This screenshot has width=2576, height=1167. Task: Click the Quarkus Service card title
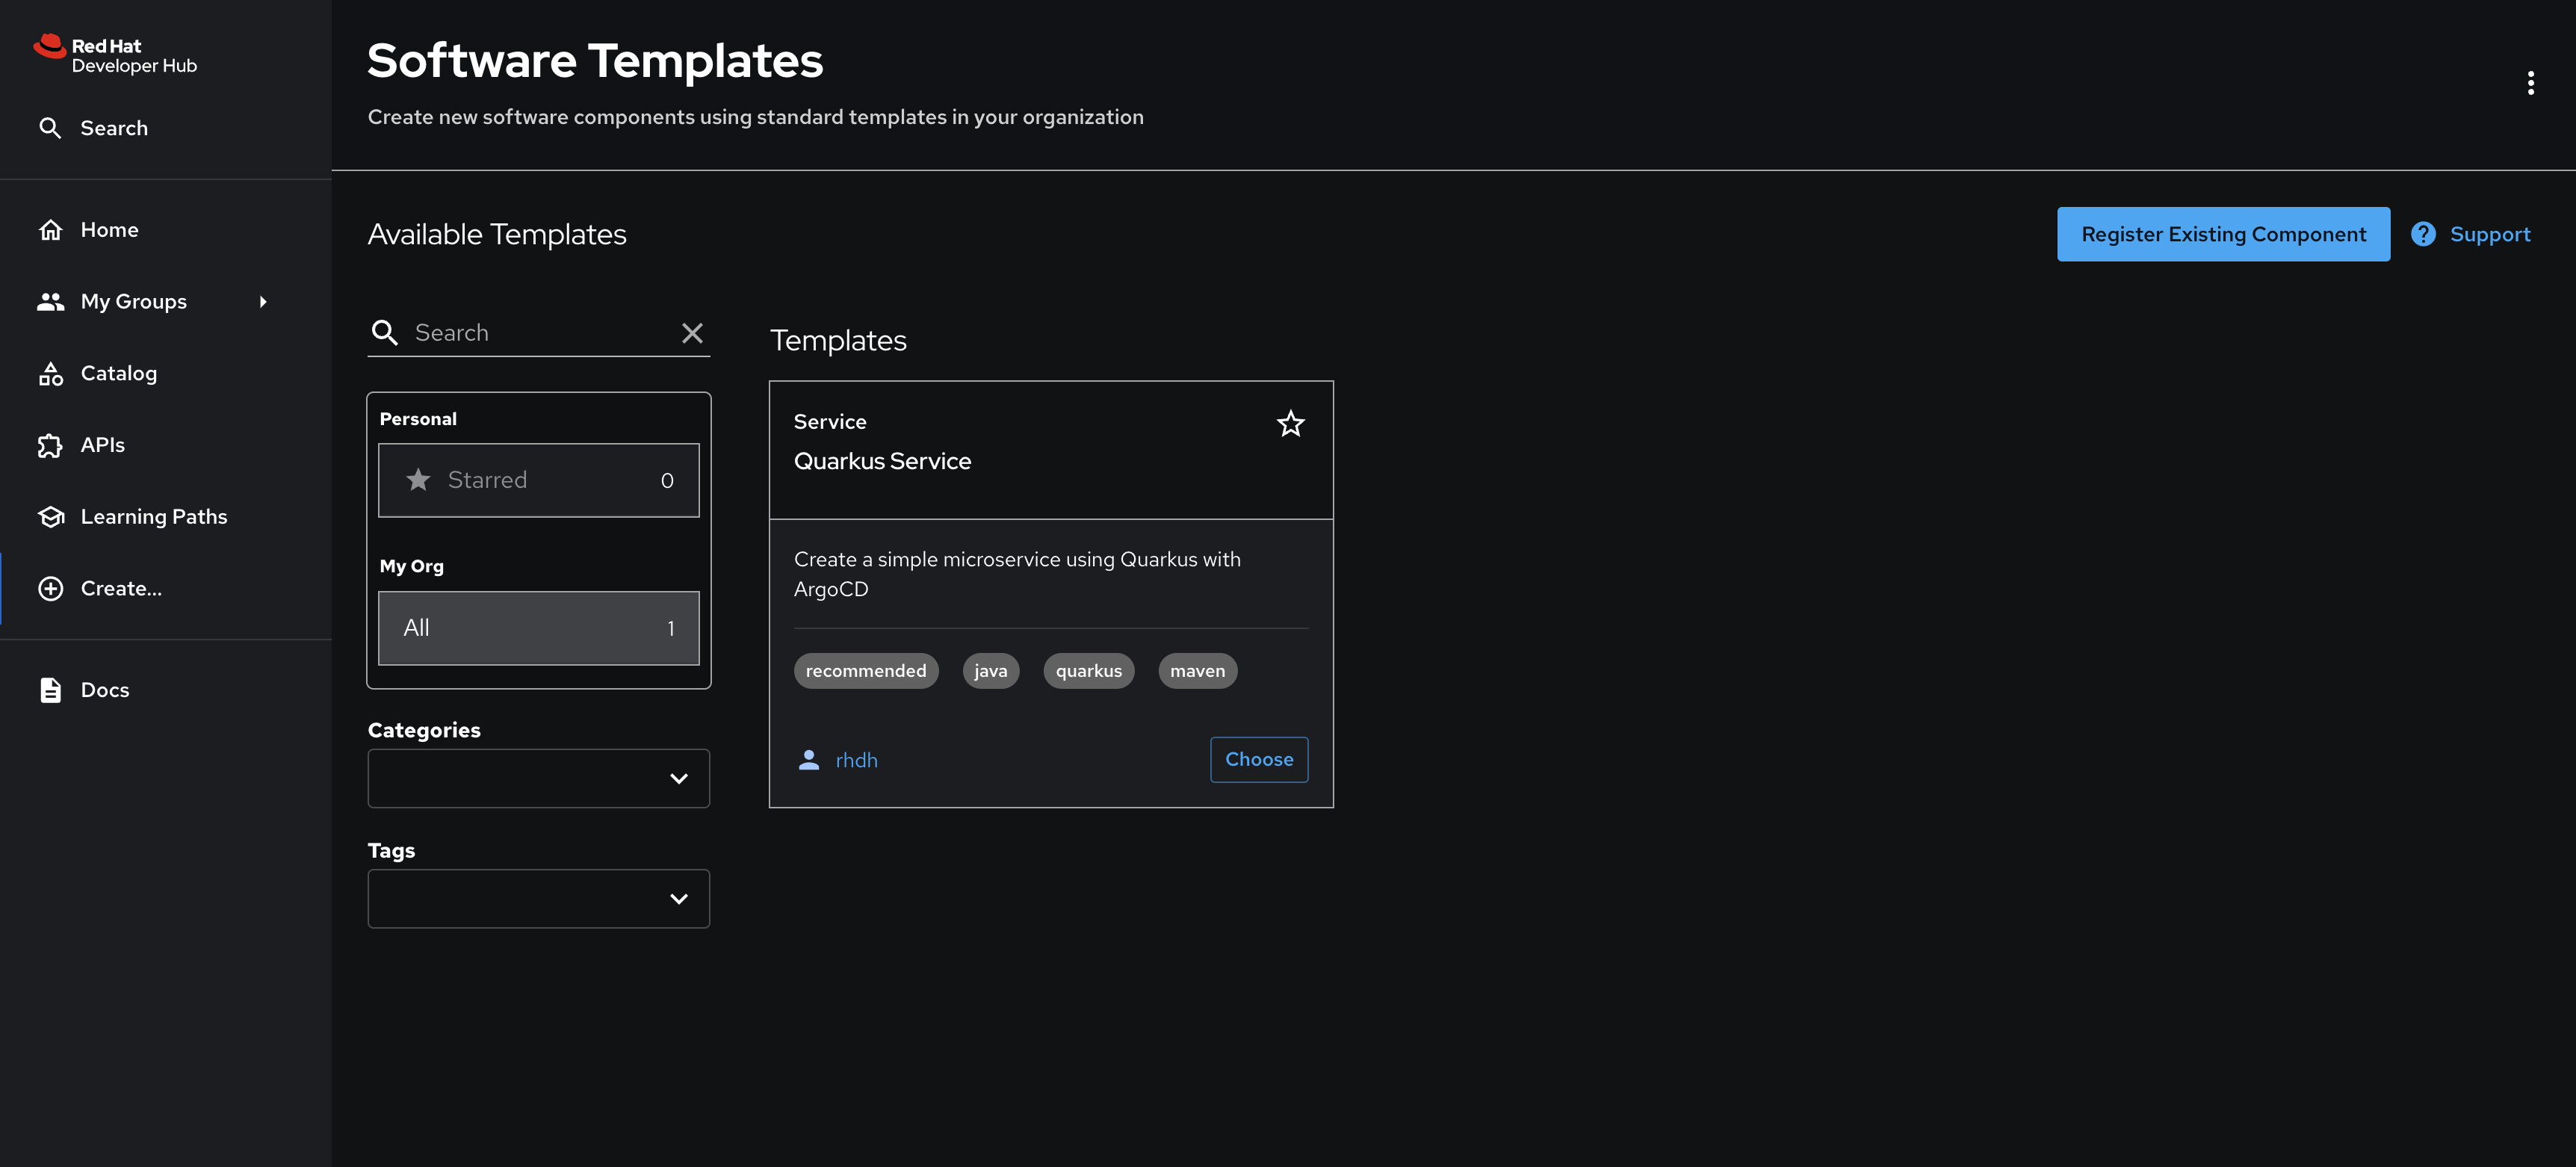point(882,461)
